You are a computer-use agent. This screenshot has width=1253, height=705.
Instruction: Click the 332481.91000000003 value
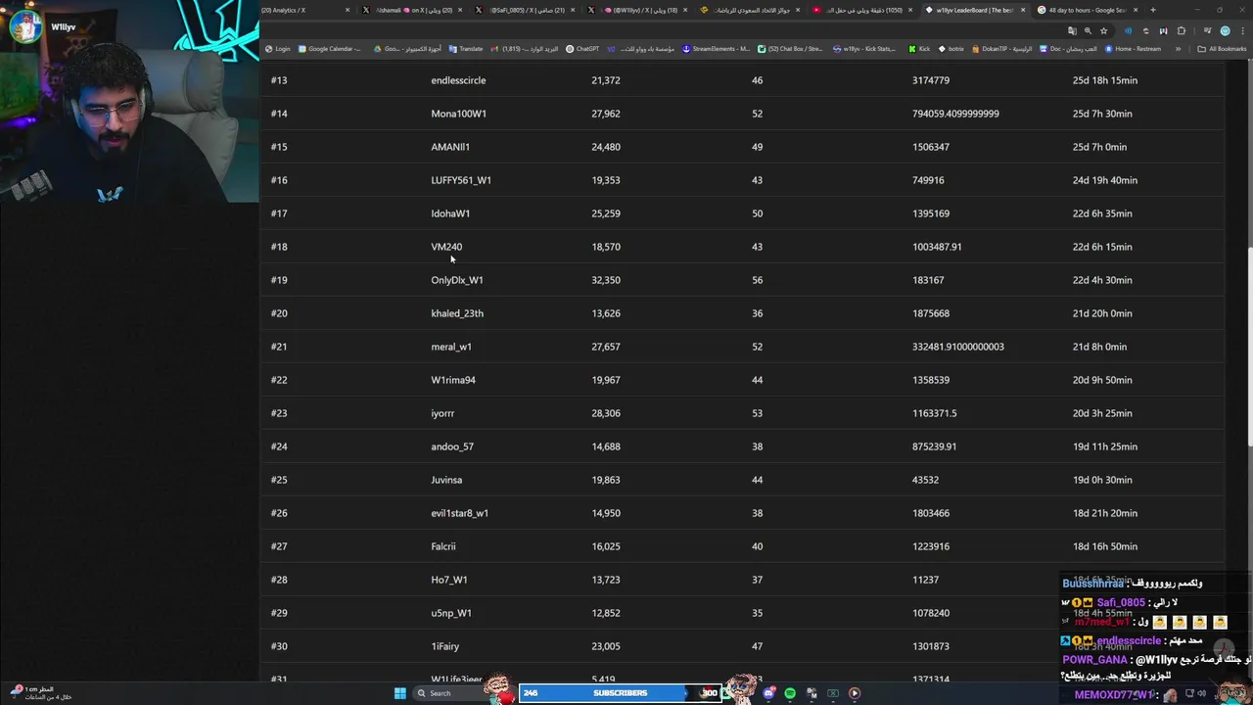tap(958, 347)
